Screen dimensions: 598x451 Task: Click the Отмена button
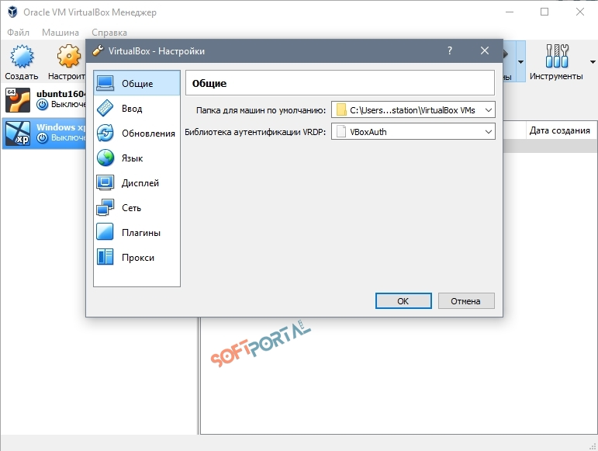click(x=466, y=300)
